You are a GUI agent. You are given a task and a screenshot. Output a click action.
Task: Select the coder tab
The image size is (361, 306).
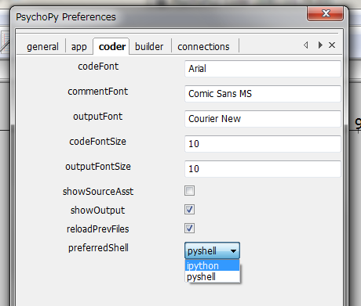(112, 46)
